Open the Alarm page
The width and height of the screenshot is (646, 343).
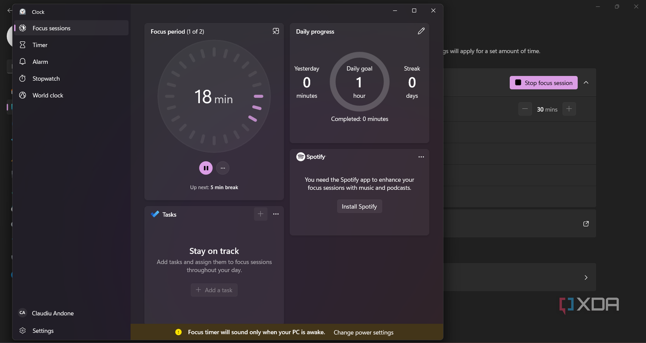(x=71, y=61)
